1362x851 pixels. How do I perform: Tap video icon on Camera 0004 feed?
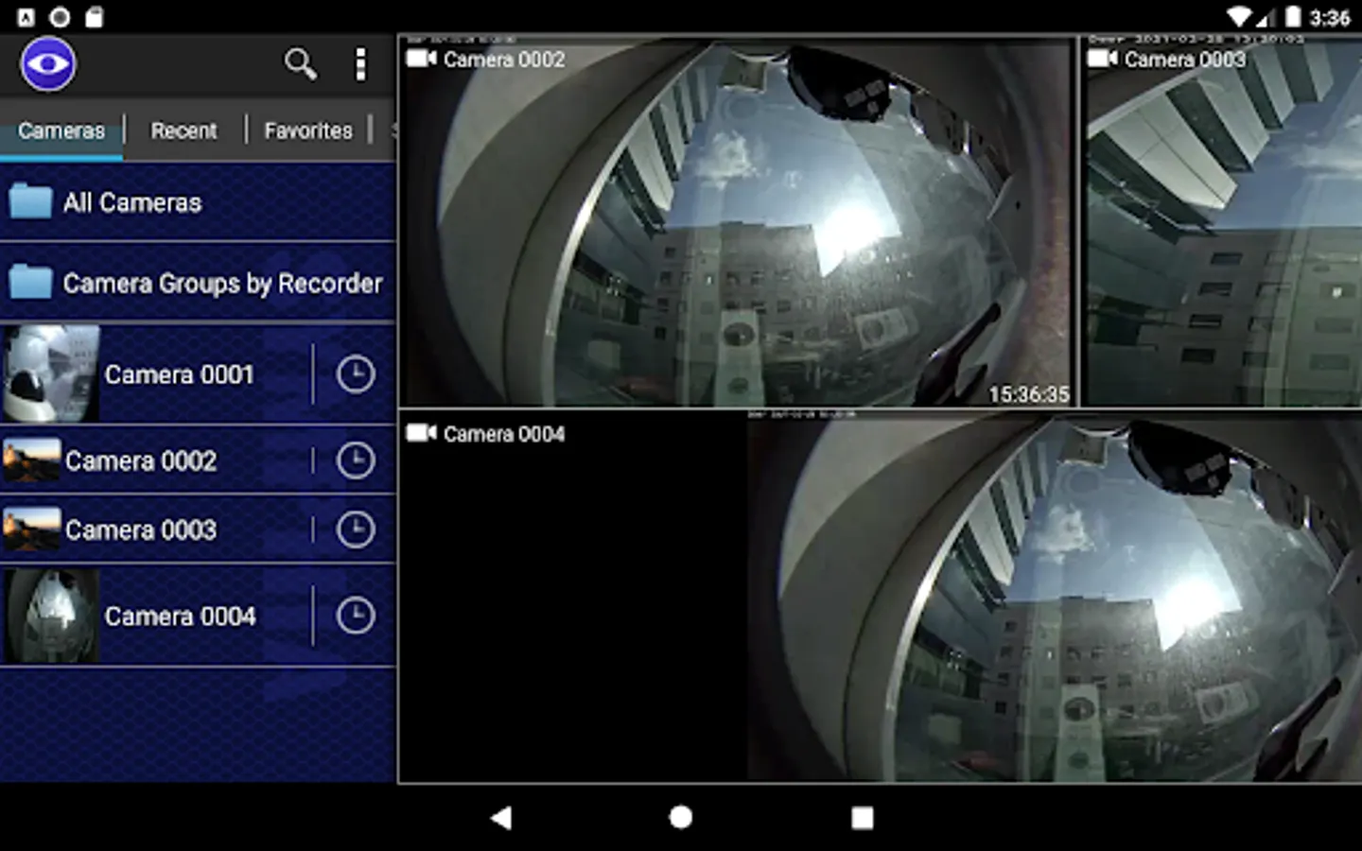[x=421, y=433]
